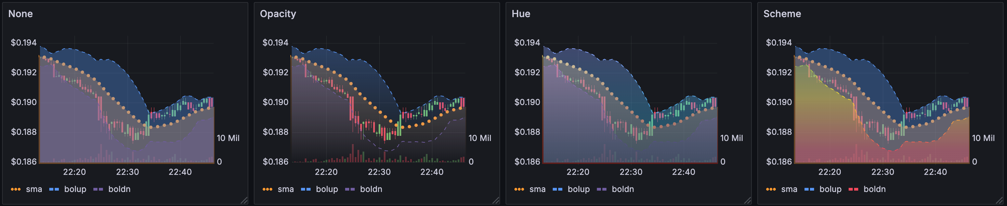1007x206 pixels.
Task: Click the blue bolup series icon in Opacity legend
Action: click(306, 189)
